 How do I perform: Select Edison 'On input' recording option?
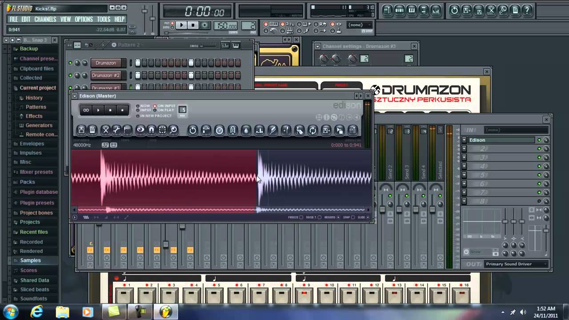click(164, 106)
